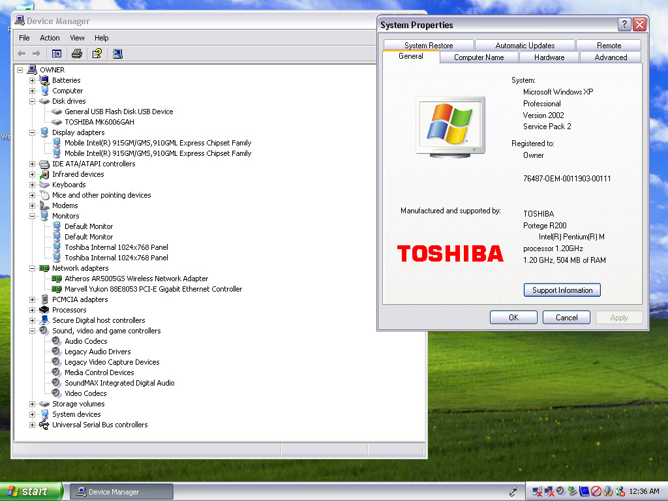Image resolution: width=668 pixels, height=501 pixels.
Task: Click the OWNER computer root icon
Action: (32, 69)
